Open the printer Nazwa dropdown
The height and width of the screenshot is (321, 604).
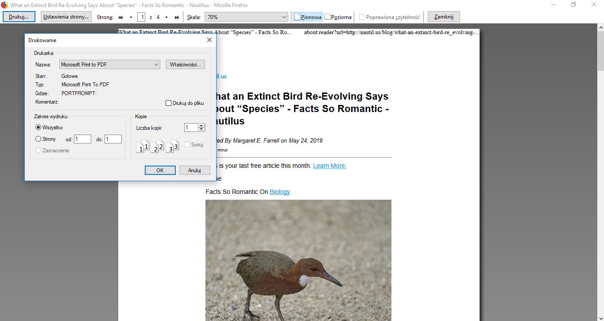pos(110,65)
